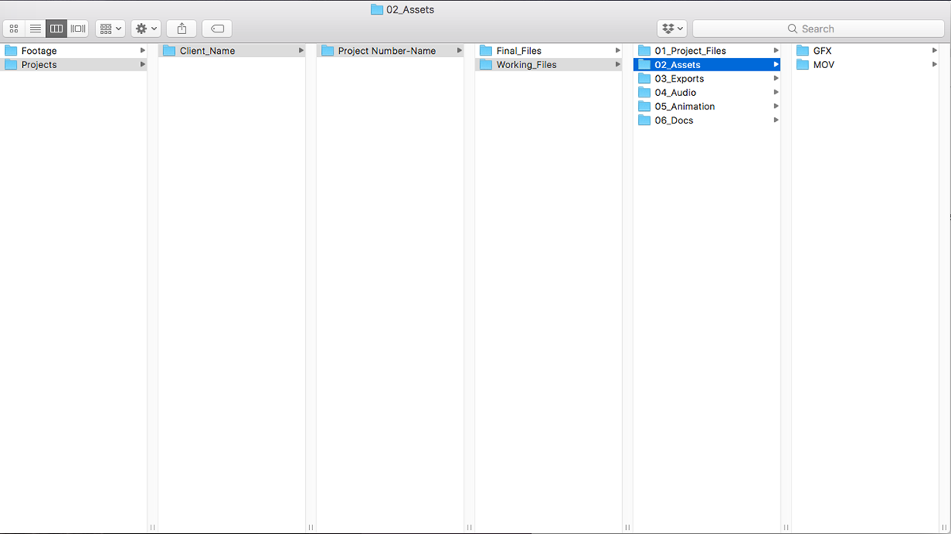Open the Dropbox toolbar dropdown
The height and width of the screenshot is (534, 951).
coord(671,29)
